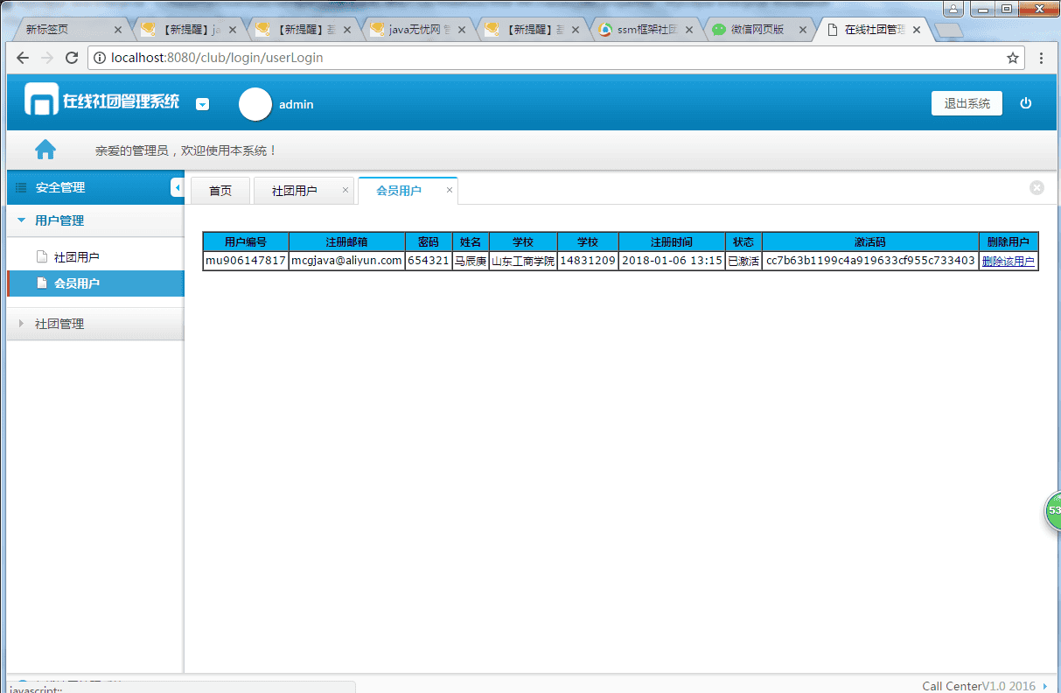This screenshot has height=693, width=1061.
Task: Switch to the 首页 tab
Action: [220, 191]
